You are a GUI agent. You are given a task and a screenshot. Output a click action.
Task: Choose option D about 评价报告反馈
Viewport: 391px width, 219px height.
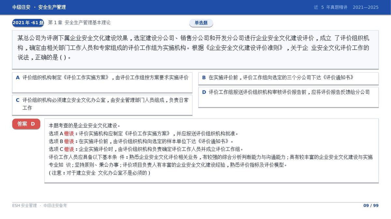pos(288,97)
